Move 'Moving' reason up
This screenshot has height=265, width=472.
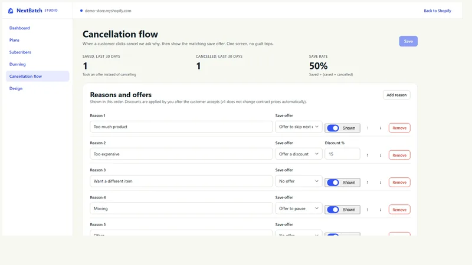coord(367,210)
